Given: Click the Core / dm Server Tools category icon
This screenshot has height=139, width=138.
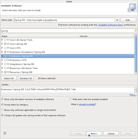Looking at the screenshot, I should click(x=8, y=40).
